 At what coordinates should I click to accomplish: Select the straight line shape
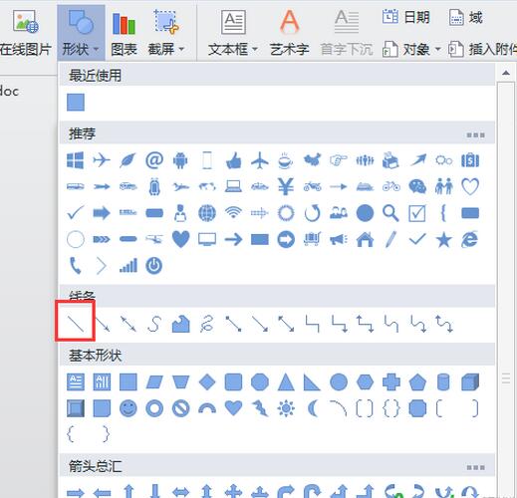[76, 324]
